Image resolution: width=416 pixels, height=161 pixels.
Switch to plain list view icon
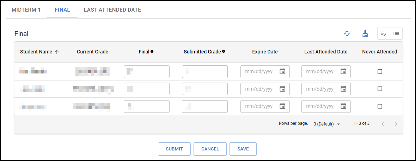pyautogui.click(x=396, y=34)
